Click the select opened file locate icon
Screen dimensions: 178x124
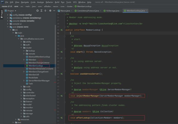[38, 11]
